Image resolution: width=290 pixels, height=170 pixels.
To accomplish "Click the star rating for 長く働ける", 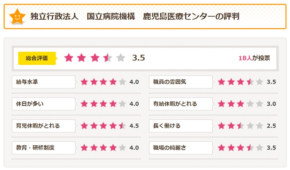I will click(x=240, y=126).
